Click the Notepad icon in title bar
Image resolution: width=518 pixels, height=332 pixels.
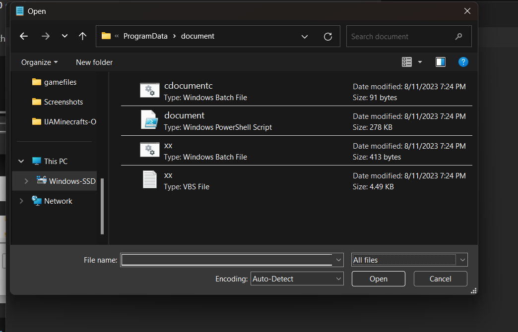click(20, 11)
